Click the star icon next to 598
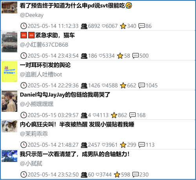The width and height of the screenshot is (196, 180). tap(117, 175)
